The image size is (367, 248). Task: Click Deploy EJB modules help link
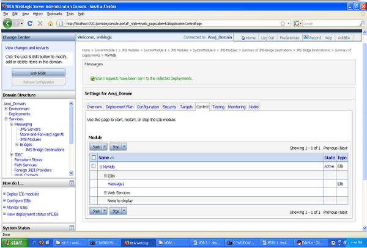pyautogui.click(x=23, y=194)
